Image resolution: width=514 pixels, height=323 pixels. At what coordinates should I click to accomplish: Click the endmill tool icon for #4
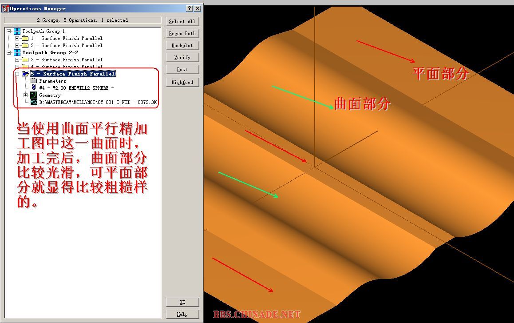coord(34,88)
